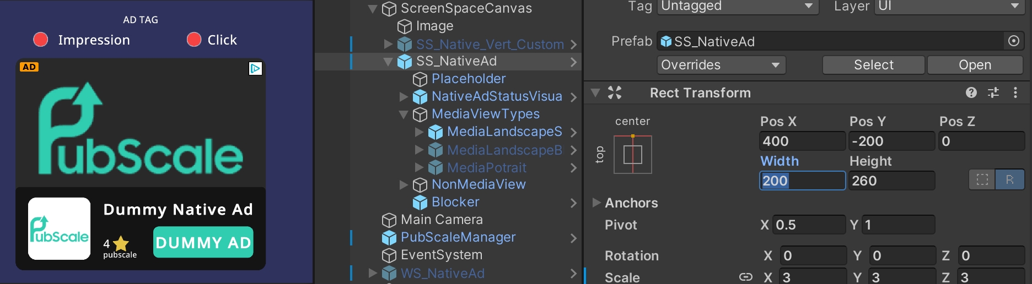Click the PubScale app logo thumbnail
The height and width of the screenshot is (284, 1032).
pos(59,229)
